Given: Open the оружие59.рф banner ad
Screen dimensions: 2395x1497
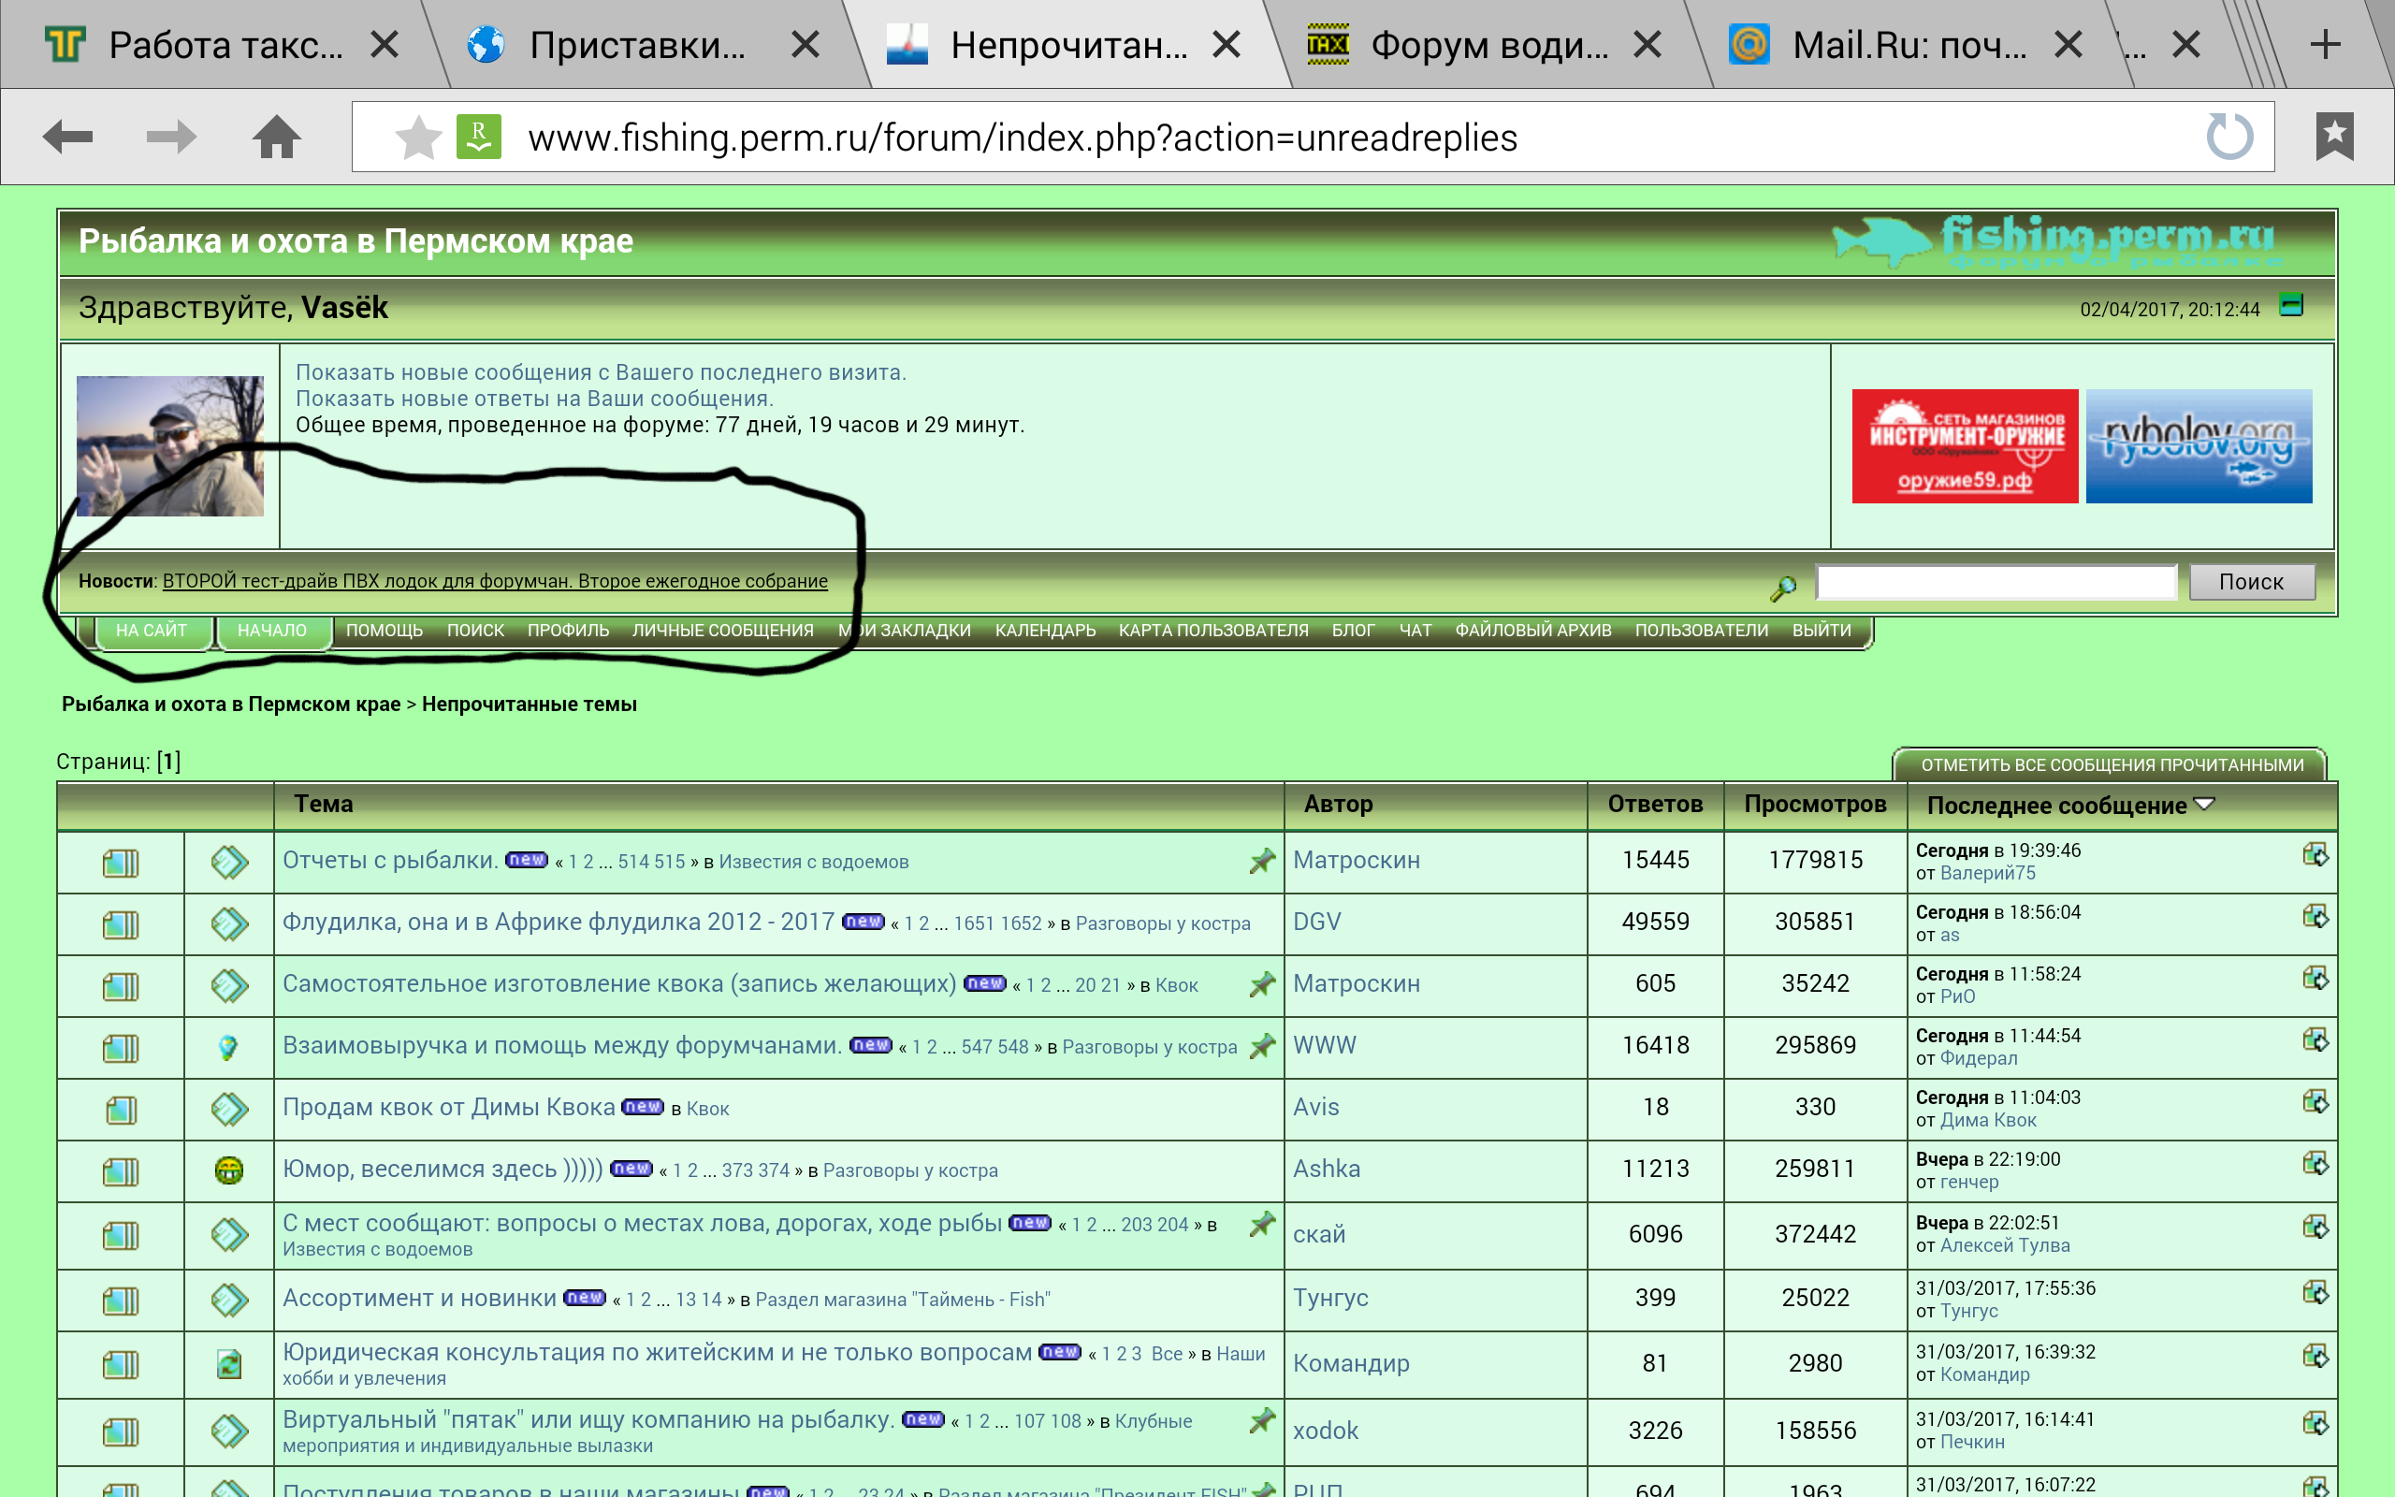Looking at the screenshot, I should (x=1965, y=445).
